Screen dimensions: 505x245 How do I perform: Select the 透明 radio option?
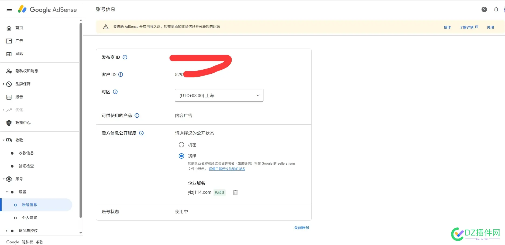point(181,156)
